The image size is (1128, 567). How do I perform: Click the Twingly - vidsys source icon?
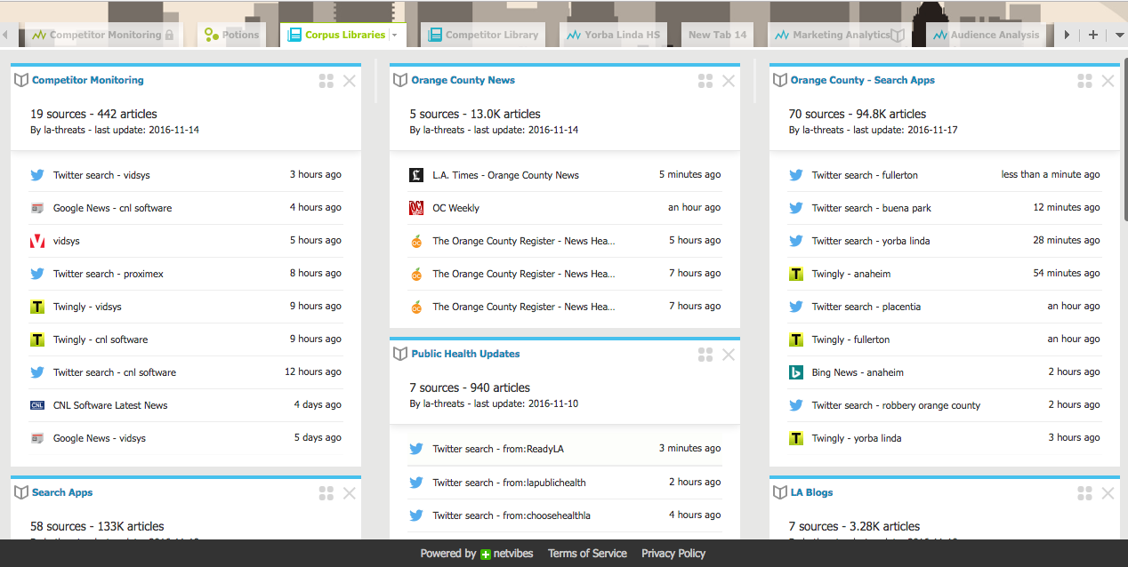37,307
